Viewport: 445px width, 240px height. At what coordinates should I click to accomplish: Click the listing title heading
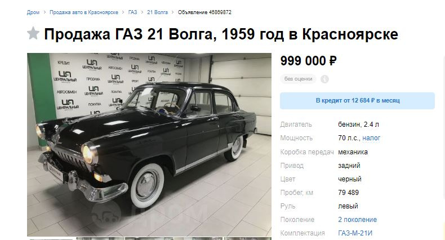pyautogui.click(x=221, y=34)
